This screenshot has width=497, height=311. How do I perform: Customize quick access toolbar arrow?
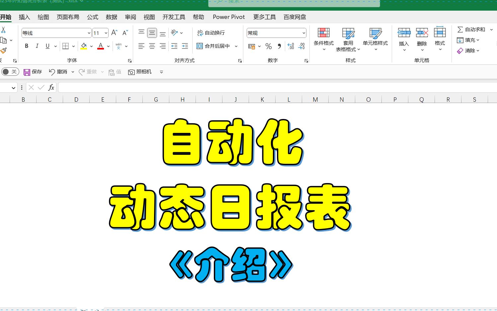(x=161, y=72)
